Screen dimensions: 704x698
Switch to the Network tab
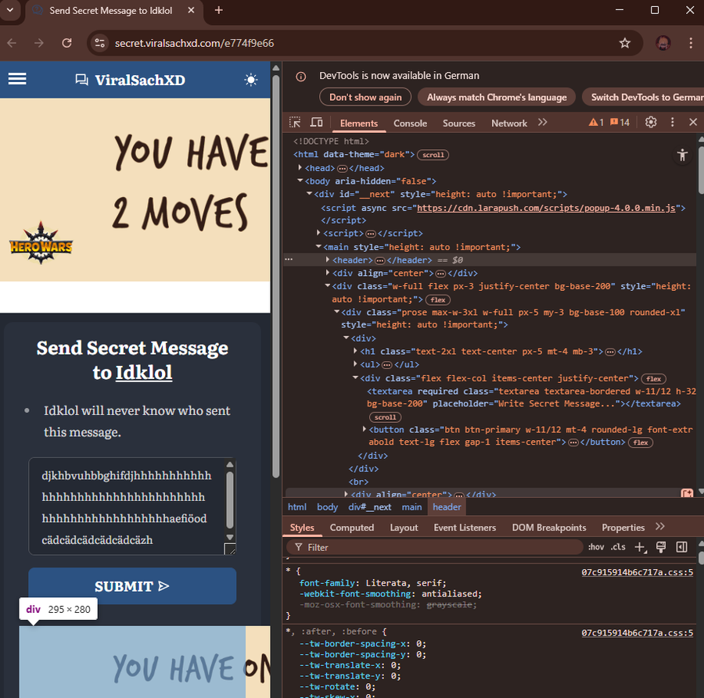coord(508,123)
